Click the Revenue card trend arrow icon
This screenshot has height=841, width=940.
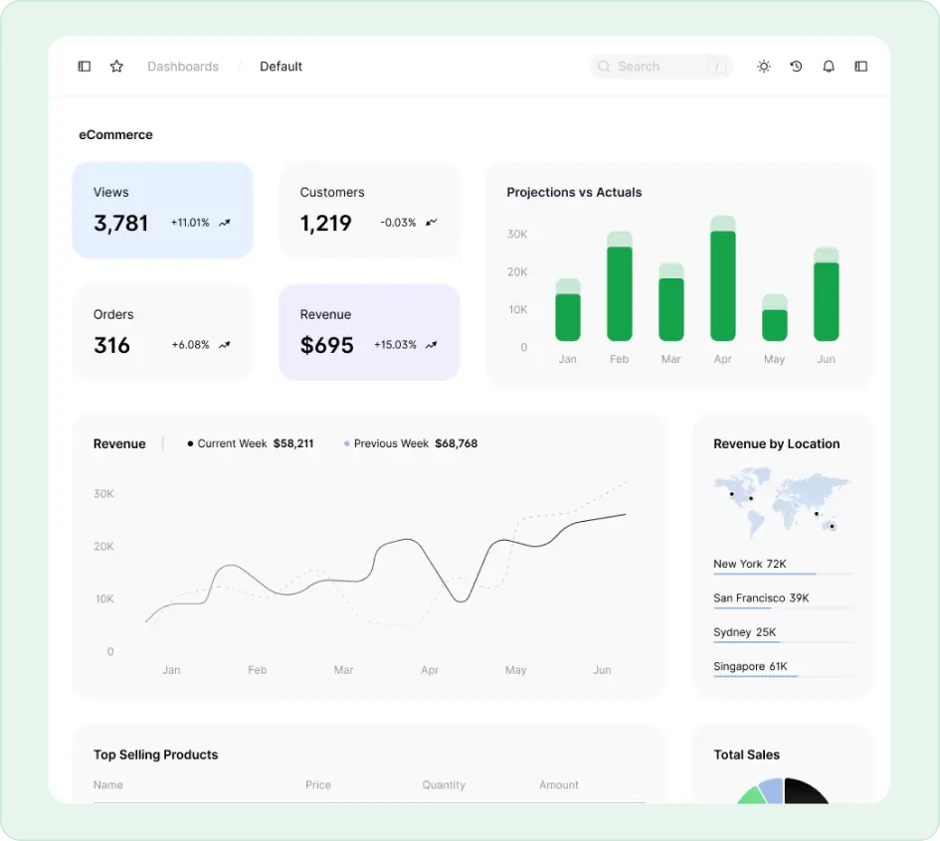432,345
